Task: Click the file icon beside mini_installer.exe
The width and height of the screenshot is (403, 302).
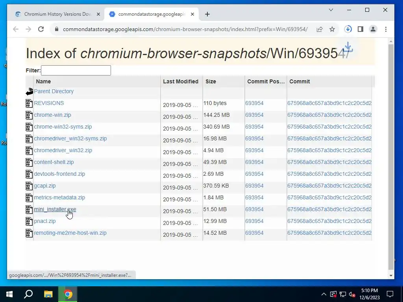Action: (29, 210)
